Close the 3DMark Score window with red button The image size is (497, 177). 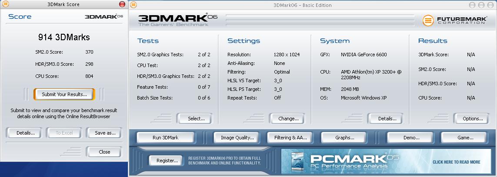122,4
